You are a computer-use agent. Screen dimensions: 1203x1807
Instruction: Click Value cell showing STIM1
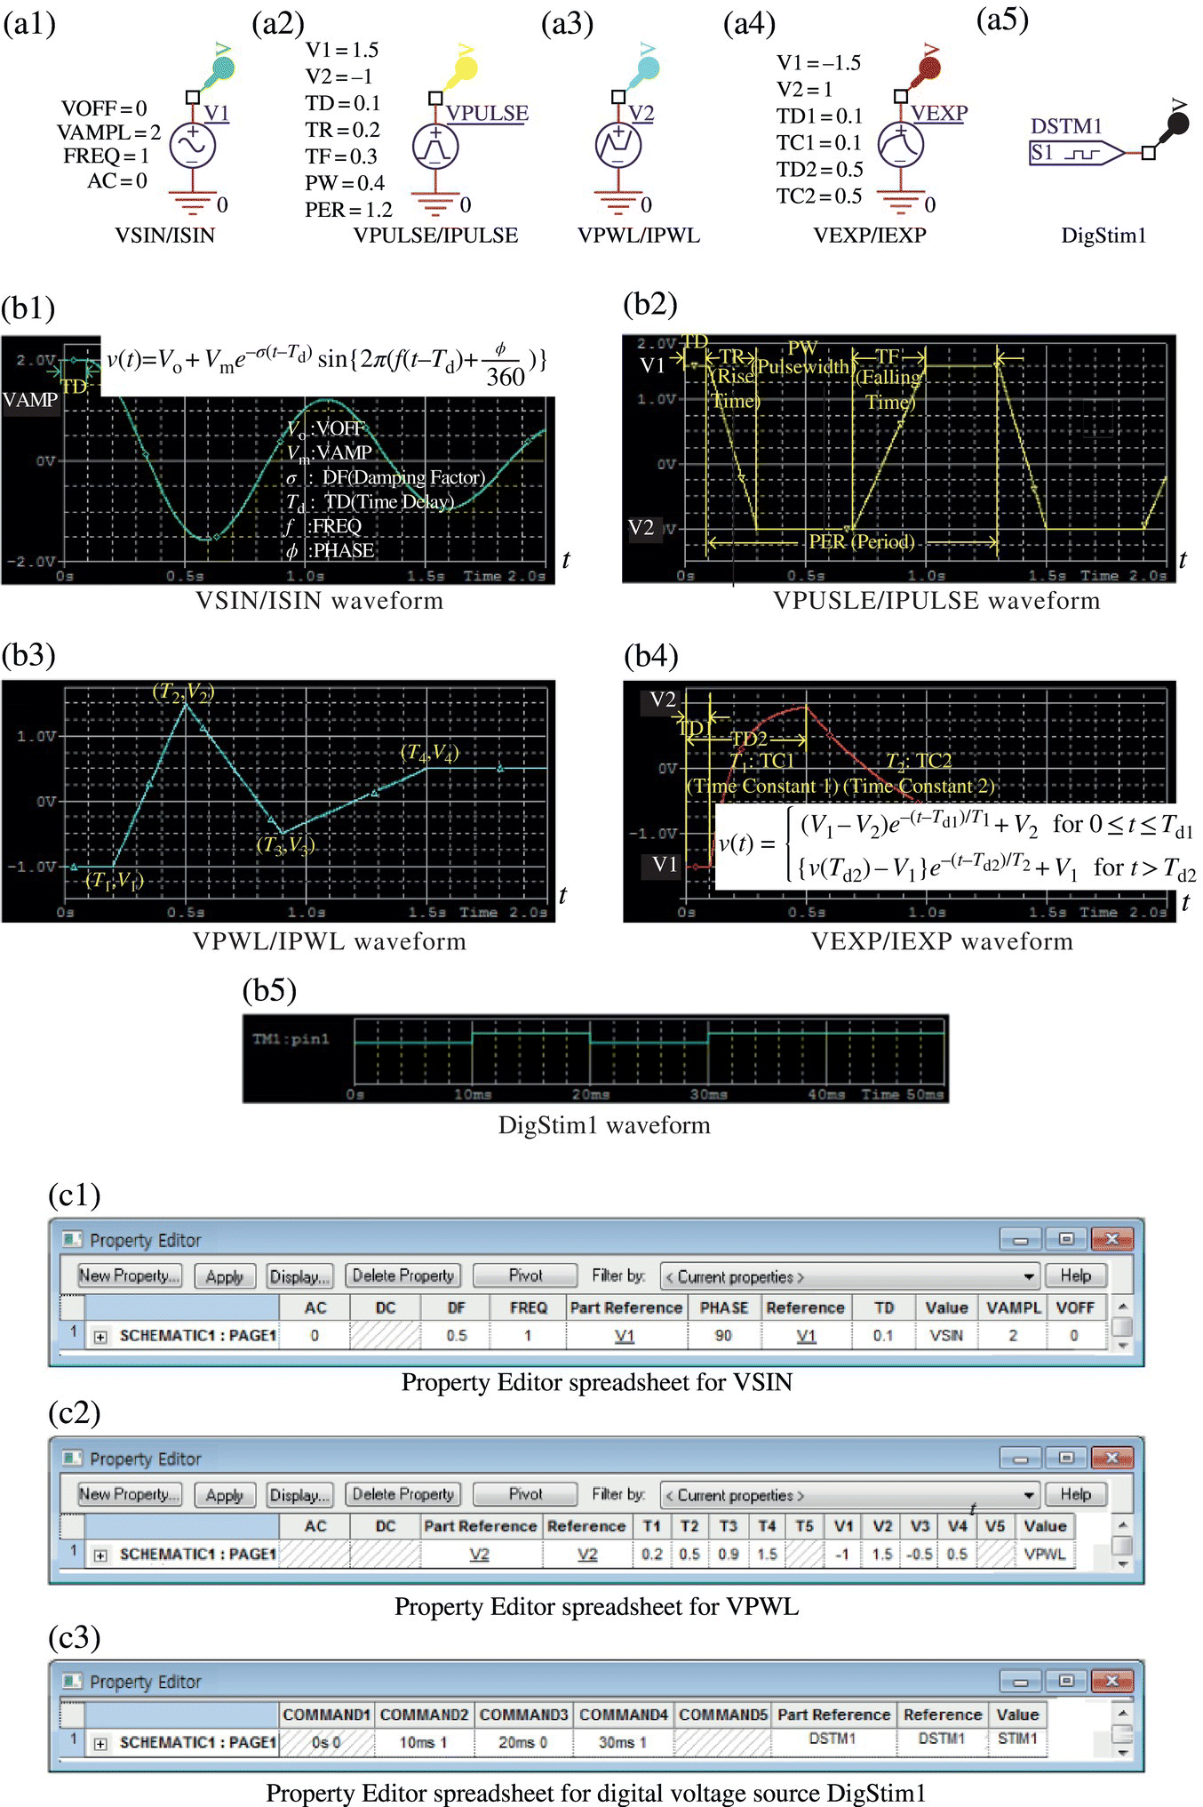pos(1017,1739)
